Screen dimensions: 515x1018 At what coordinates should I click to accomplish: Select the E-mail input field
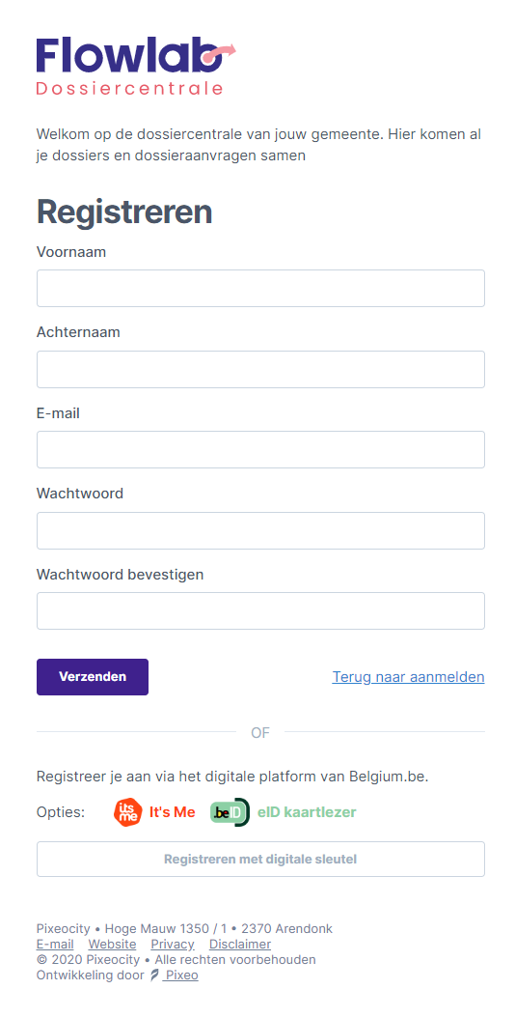pyautogui.click(x=260, y=449)
